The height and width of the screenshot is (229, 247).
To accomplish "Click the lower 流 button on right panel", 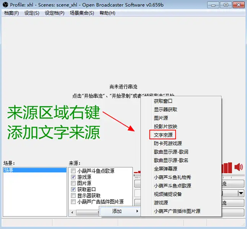I will (233, 203).
